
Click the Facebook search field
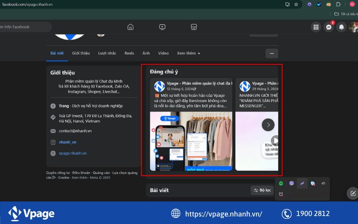pos(25,27)
